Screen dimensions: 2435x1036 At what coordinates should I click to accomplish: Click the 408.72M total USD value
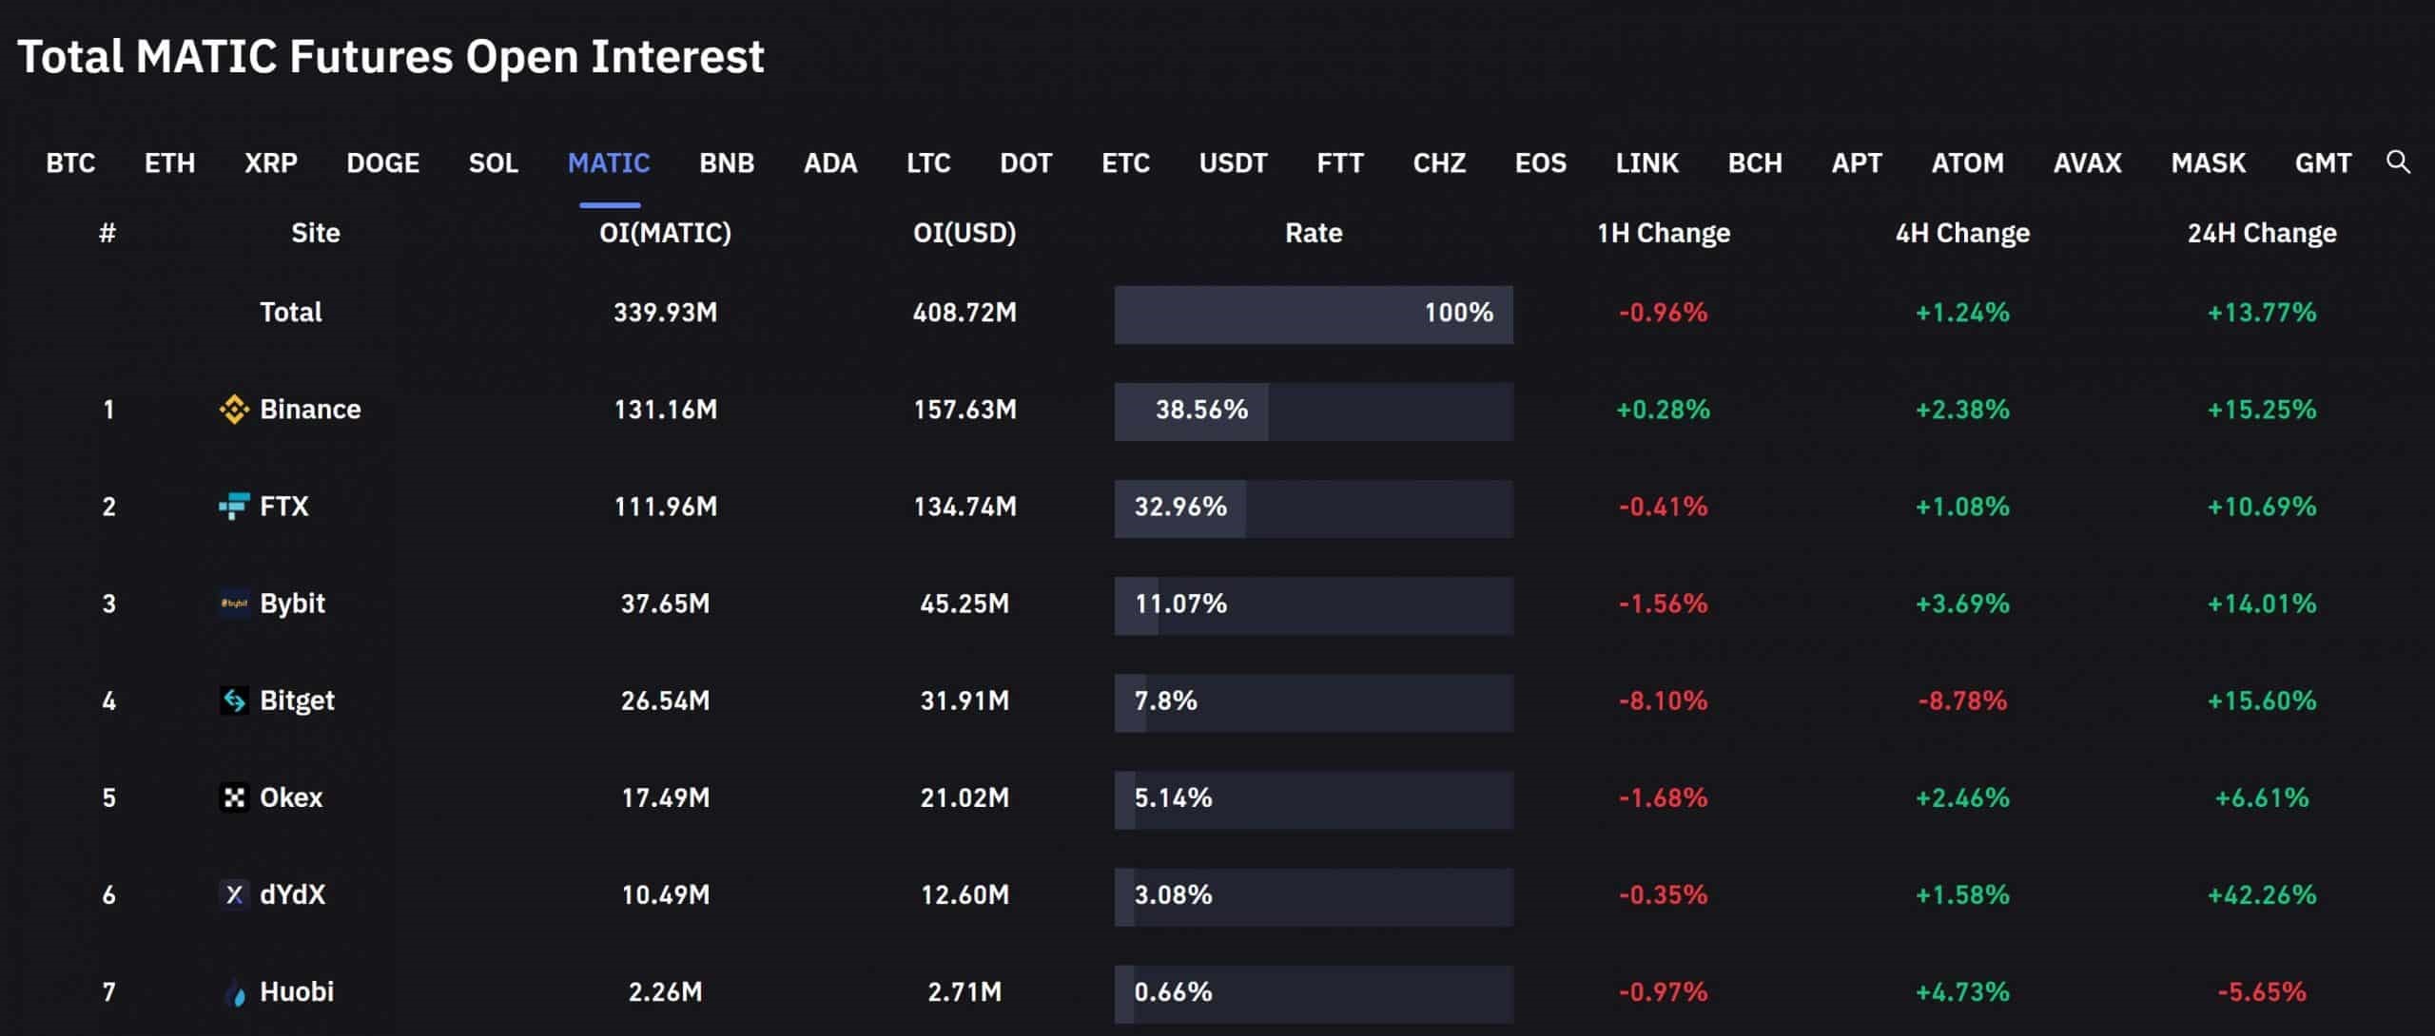pyautogui.click(x=964, y=313)
